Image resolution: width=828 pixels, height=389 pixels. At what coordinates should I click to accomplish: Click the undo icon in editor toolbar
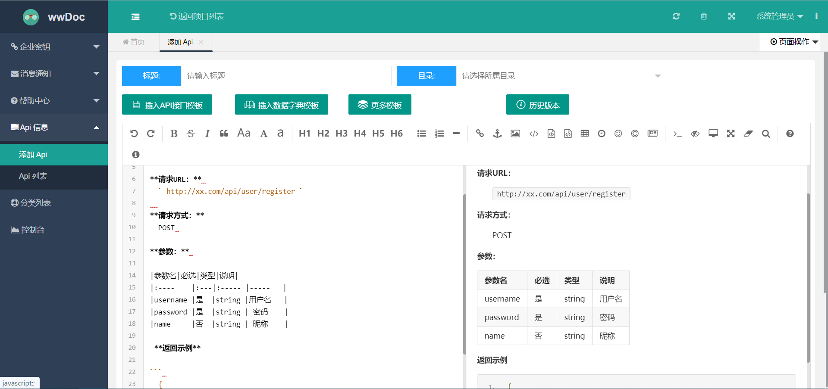[x=134, y=134]
